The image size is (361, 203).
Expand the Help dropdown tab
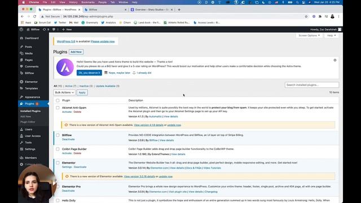click(332, 36)
